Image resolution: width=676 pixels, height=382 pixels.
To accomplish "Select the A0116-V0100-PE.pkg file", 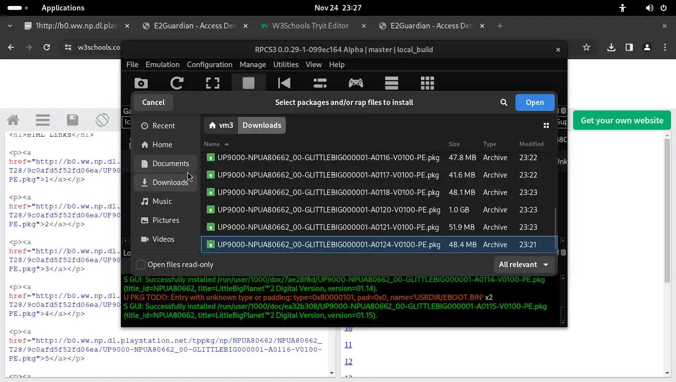I will coord(379,158).
